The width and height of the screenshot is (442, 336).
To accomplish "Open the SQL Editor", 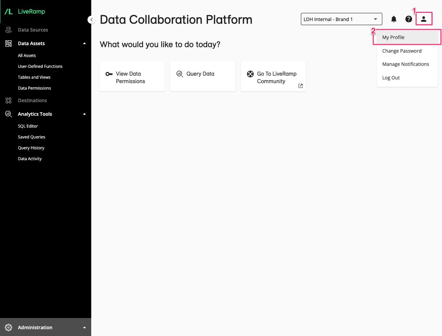I will pos(28,126).
